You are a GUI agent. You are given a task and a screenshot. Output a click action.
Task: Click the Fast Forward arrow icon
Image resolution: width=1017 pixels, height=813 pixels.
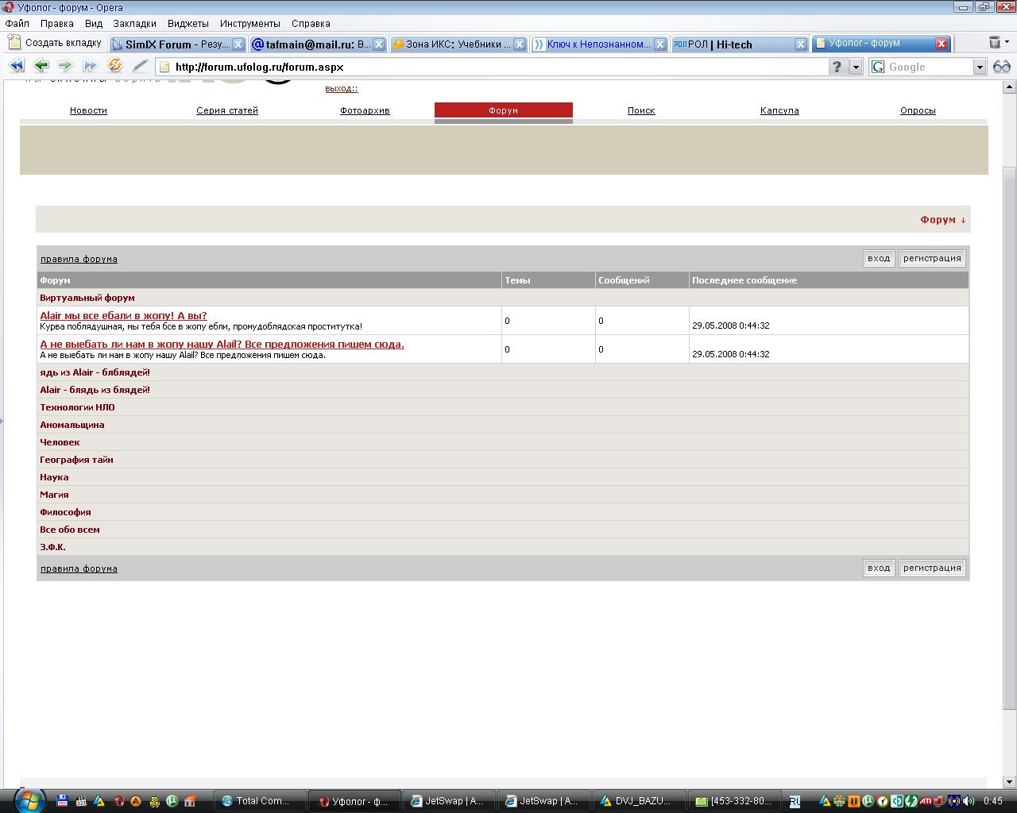click(90, 66)
